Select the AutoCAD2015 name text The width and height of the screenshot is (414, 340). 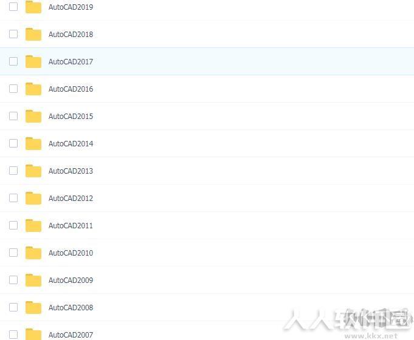(x=71, y=117)
